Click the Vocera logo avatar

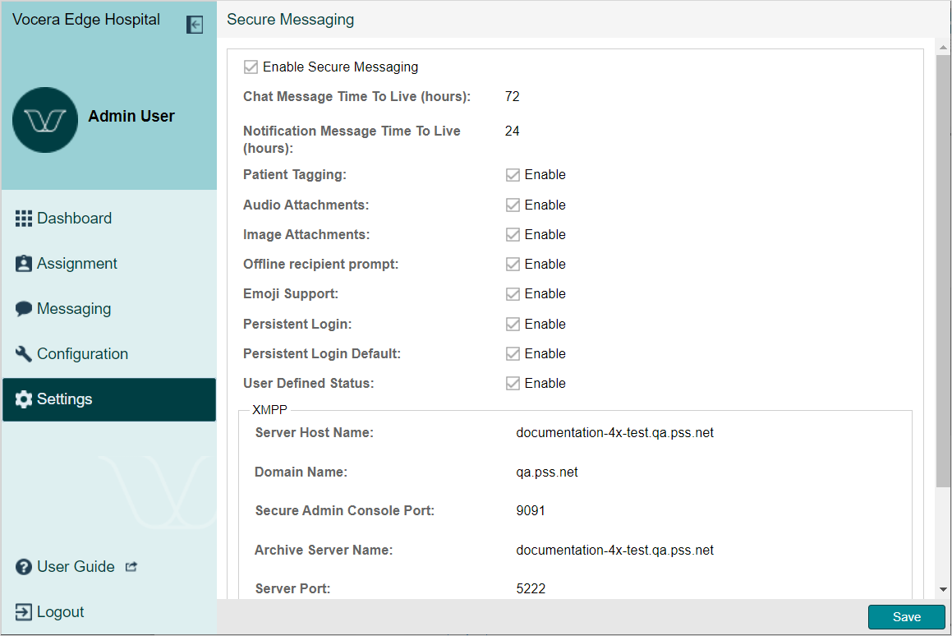(x=45, y=120)
